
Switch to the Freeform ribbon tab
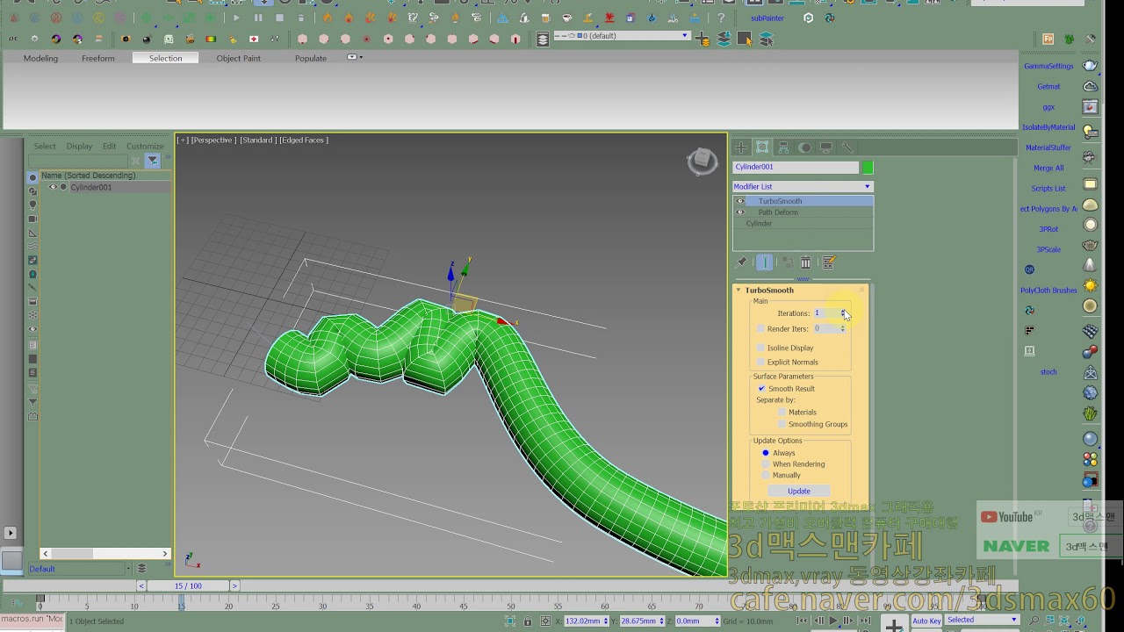click(x=98, y=58)
